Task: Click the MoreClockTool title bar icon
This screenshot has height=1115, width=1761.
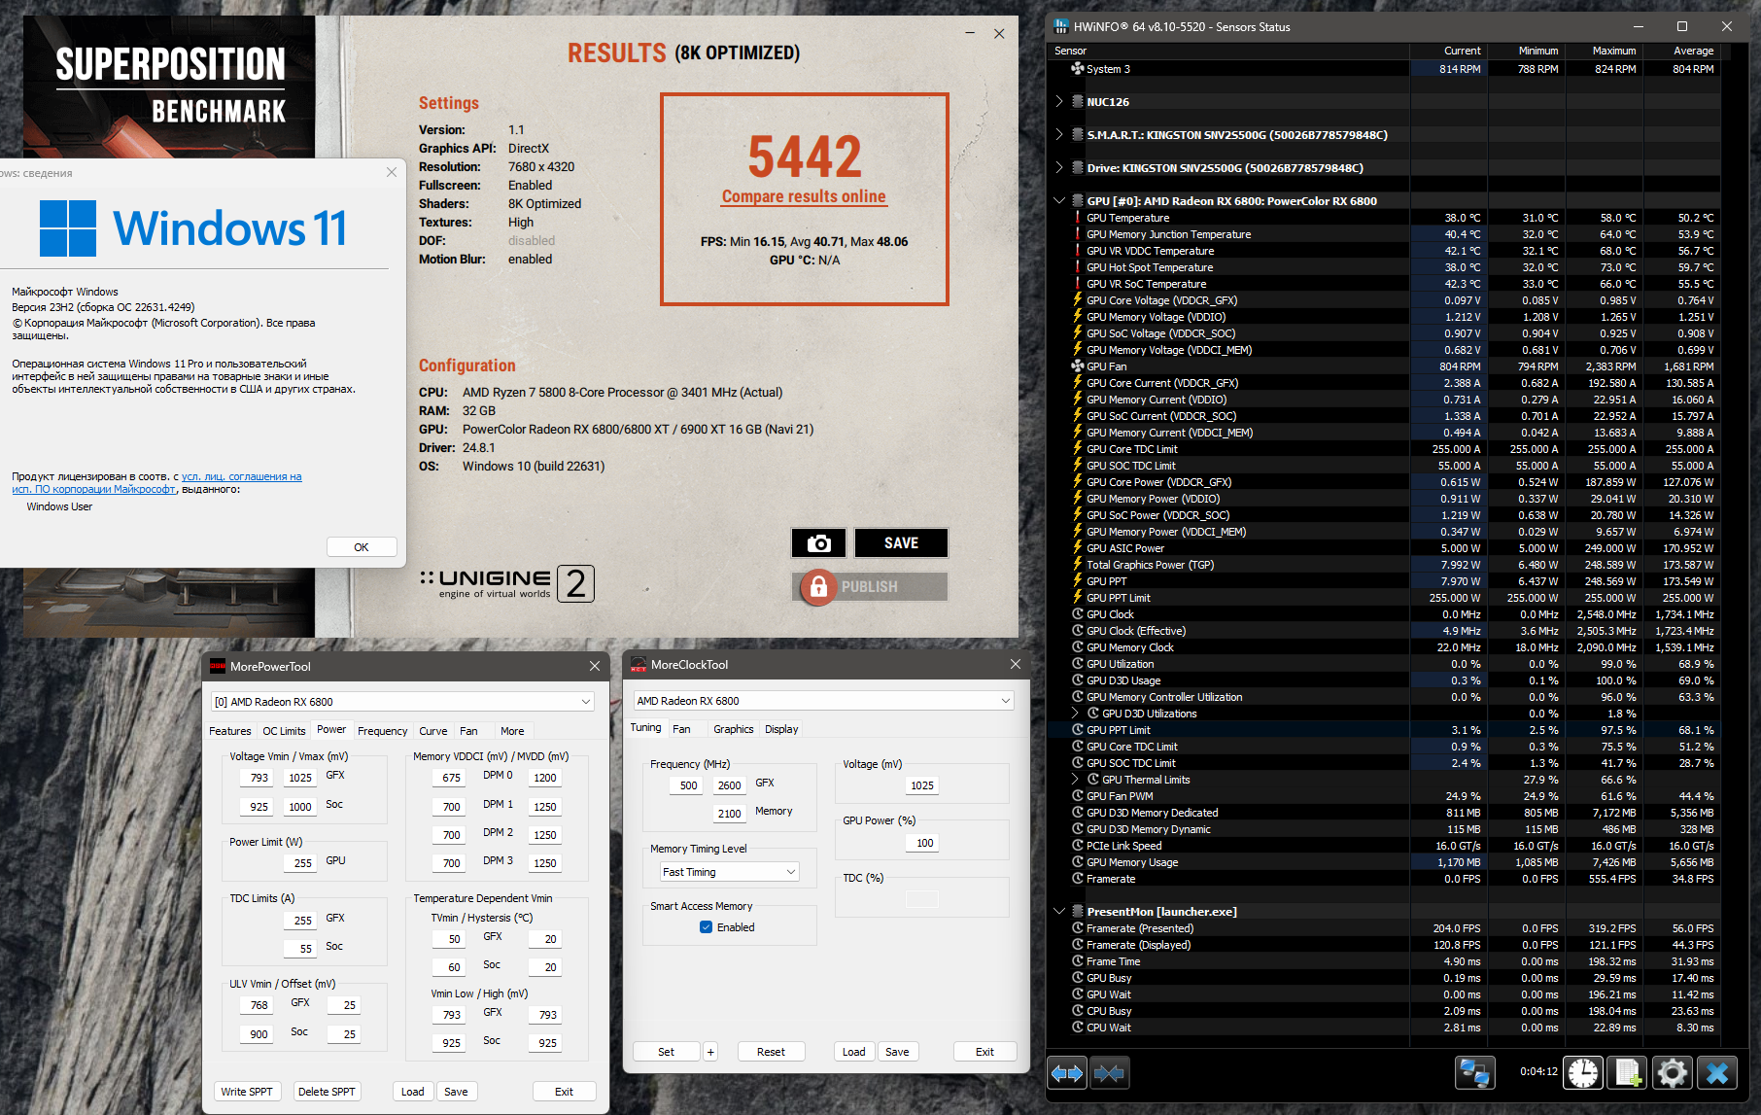Action: (639, 665)
